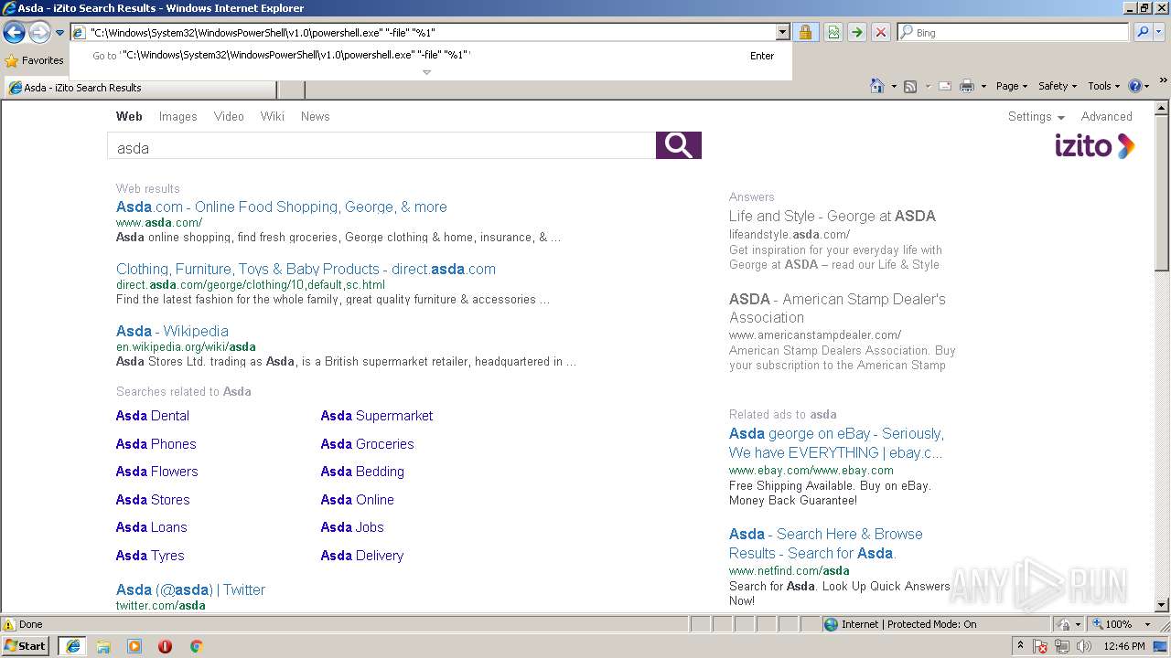Screen dimensions: 1171x658
Task: Open the volume speaker tray icon
Action: 1084,646
